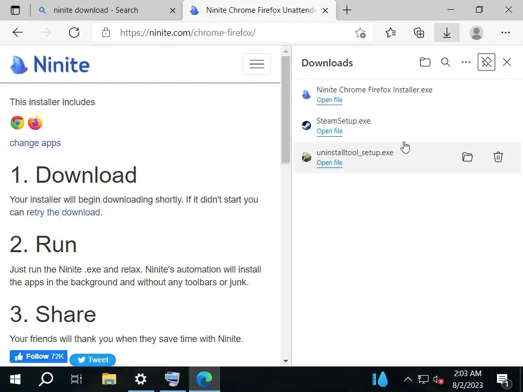Viewport: 523px width, 392px height.
Task: Select the Ninite Chrome Firefox tab
Action: [259, 10]
